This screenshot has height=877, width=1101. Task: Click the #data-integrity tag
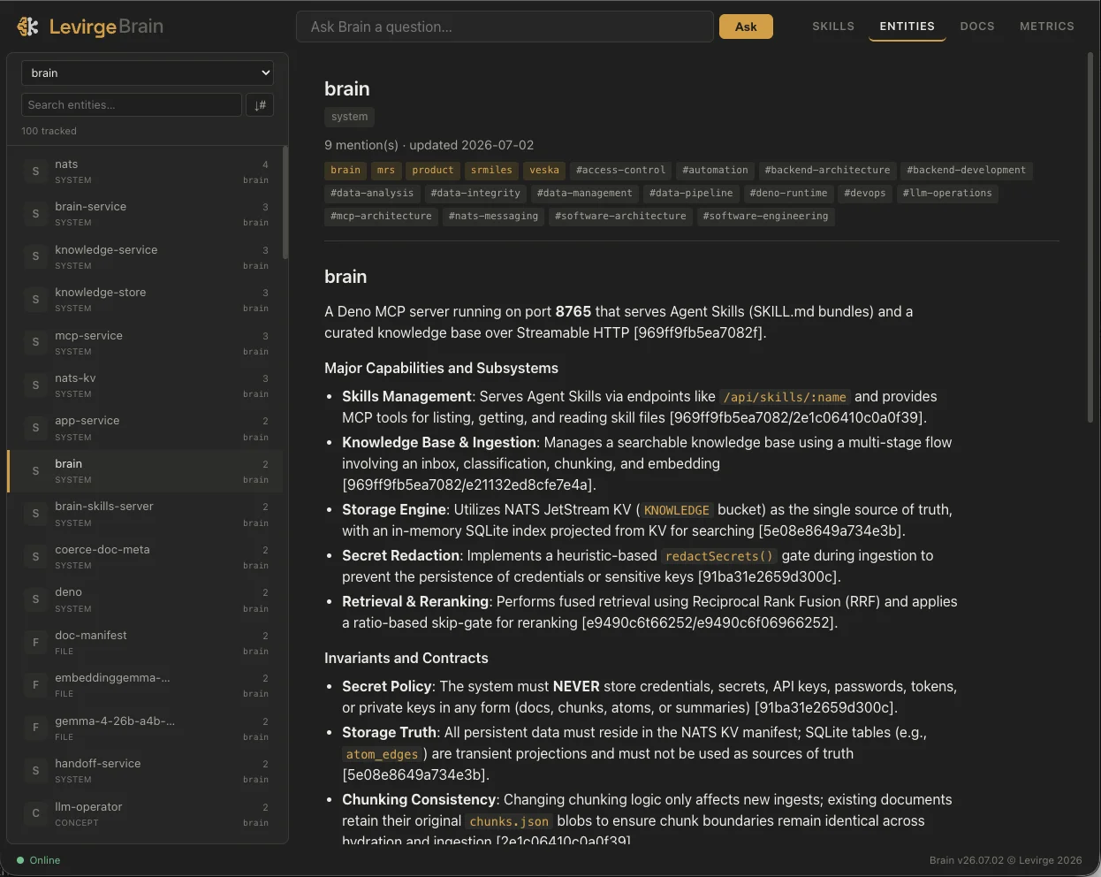(475, 193)
